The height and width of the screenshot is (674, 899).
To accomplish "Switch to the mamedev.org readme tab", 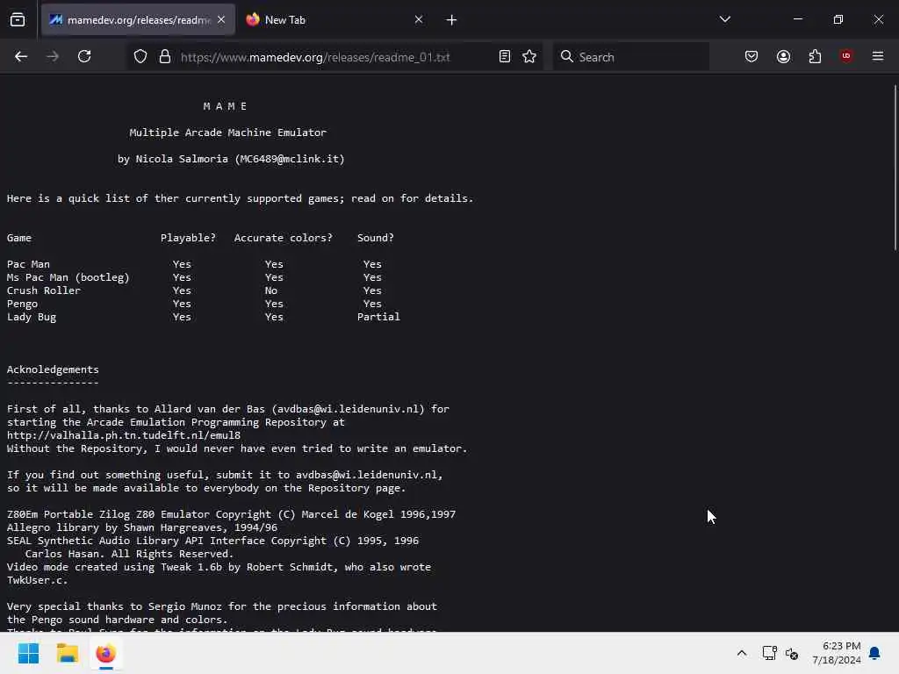I will pyautogui.click(x=138, y=20).
